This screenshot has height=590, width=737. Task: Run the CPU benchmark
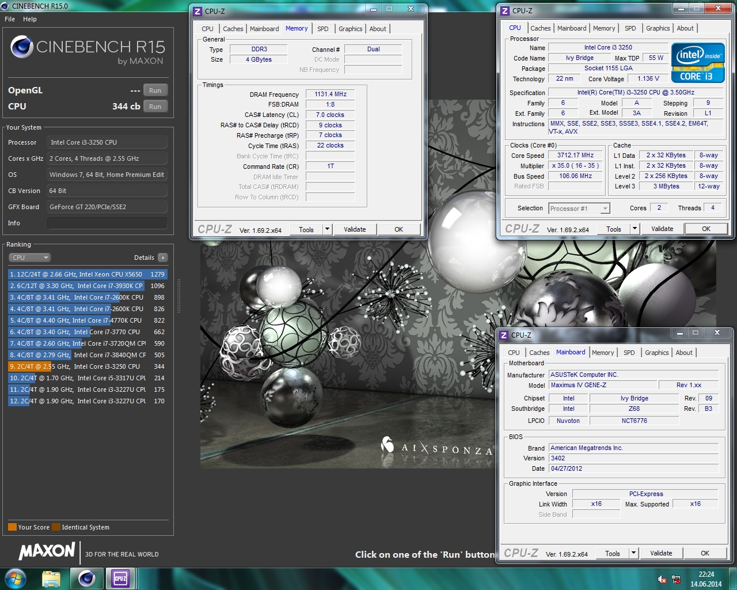point(155,107)
